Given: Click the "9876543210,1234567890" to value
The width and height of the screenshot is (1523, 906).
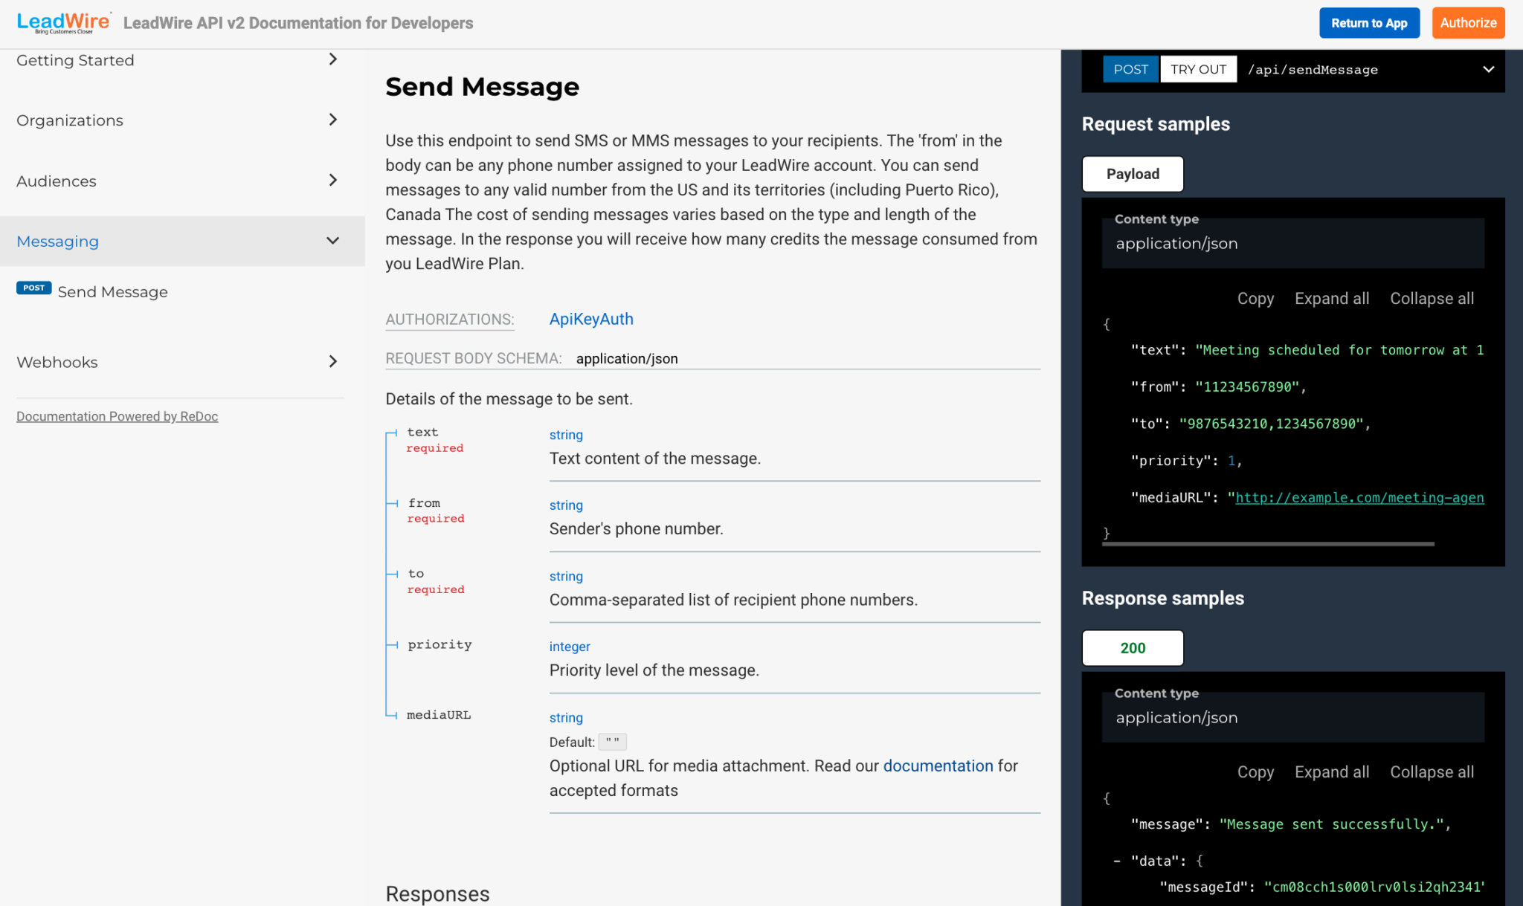Looking at the screenshot, I should click(x=1271, y=424).
